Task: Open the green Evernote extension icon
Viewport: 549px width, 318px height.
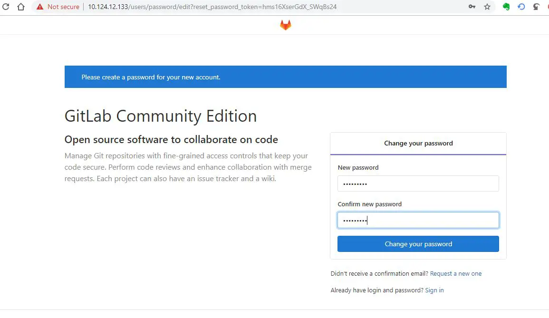Action: [x=506, y=7]
